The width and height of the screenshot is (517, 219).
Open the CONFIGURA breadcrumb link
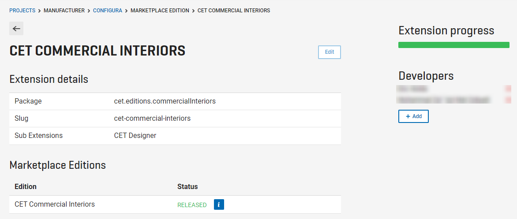[108, 11]
